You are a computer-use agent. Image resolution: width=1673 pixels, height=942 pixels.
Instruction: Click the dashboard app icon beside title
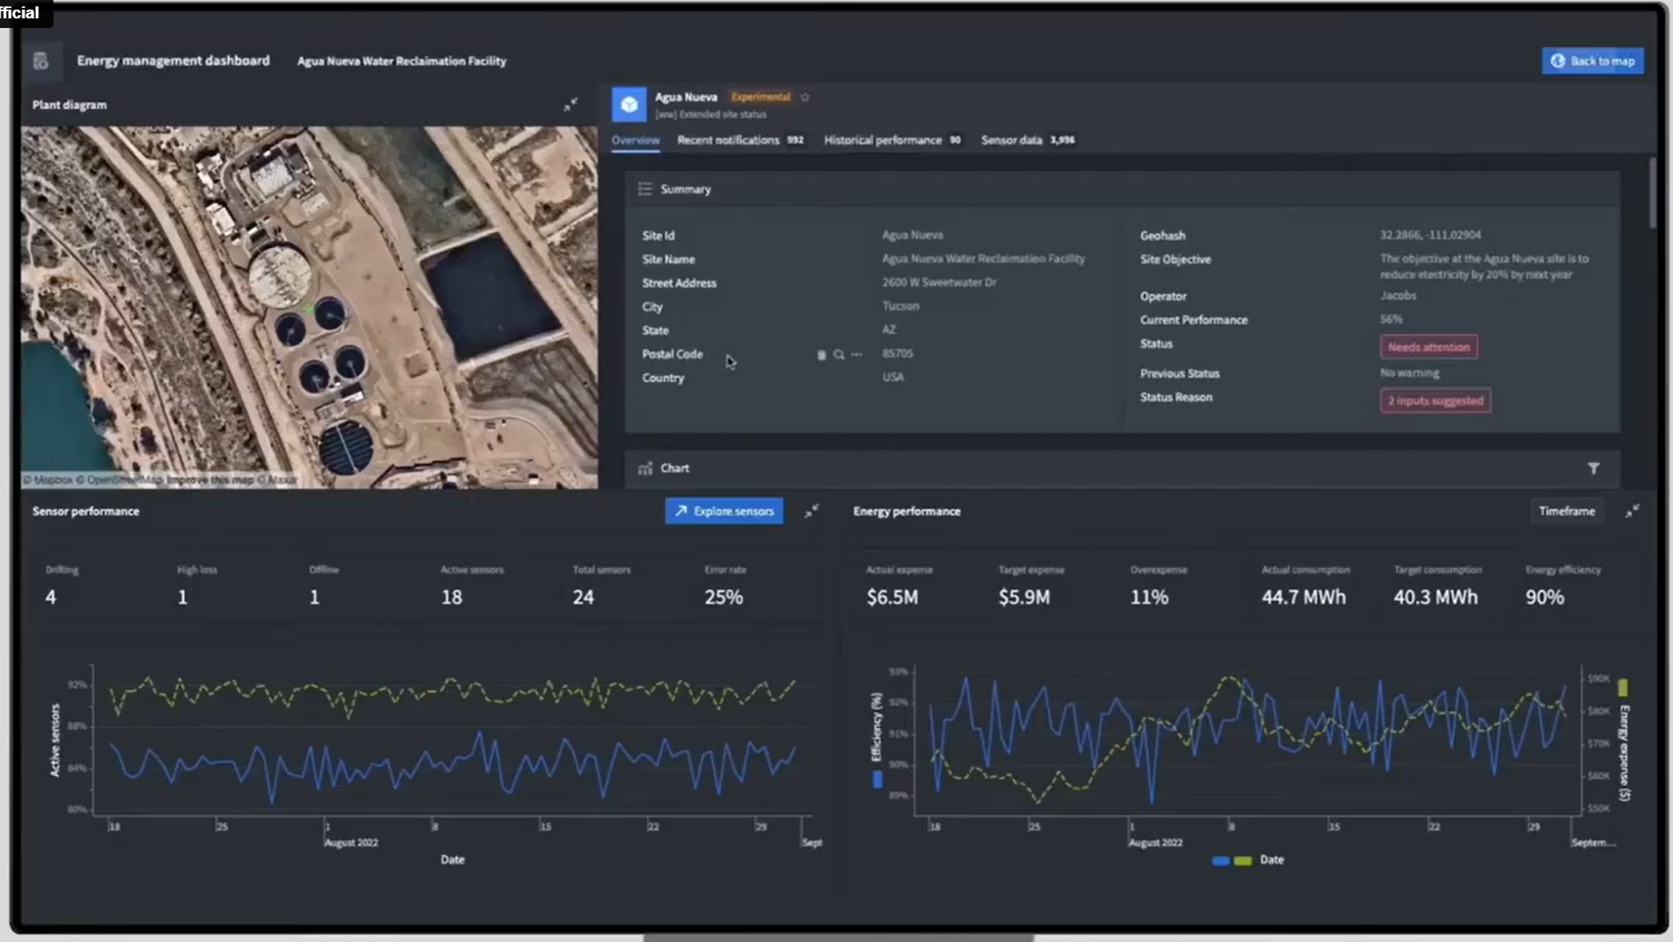click(x=41, y=61)
